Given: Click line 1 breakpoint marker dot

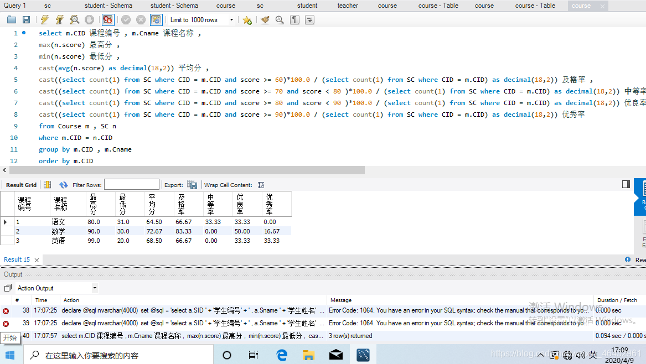Looking at the screenshot, I should 24,33.
